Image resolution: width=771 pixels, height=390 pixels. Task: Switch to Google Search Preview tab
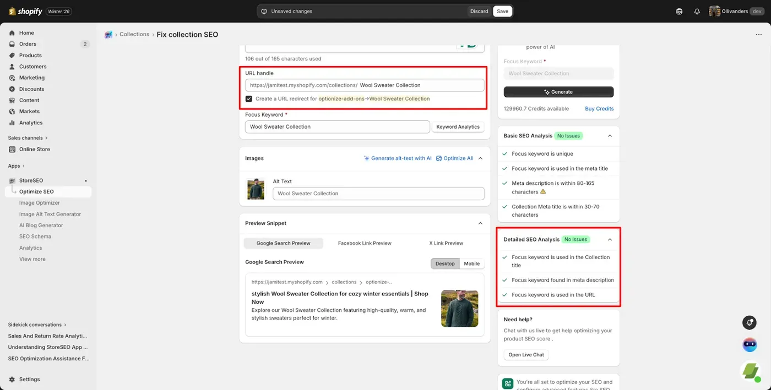(x=284, y=243)
